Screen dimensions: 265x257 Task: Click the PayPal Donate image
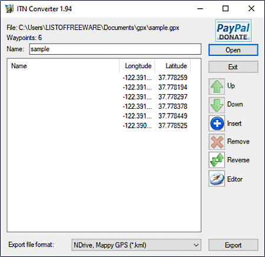(233, 31)
